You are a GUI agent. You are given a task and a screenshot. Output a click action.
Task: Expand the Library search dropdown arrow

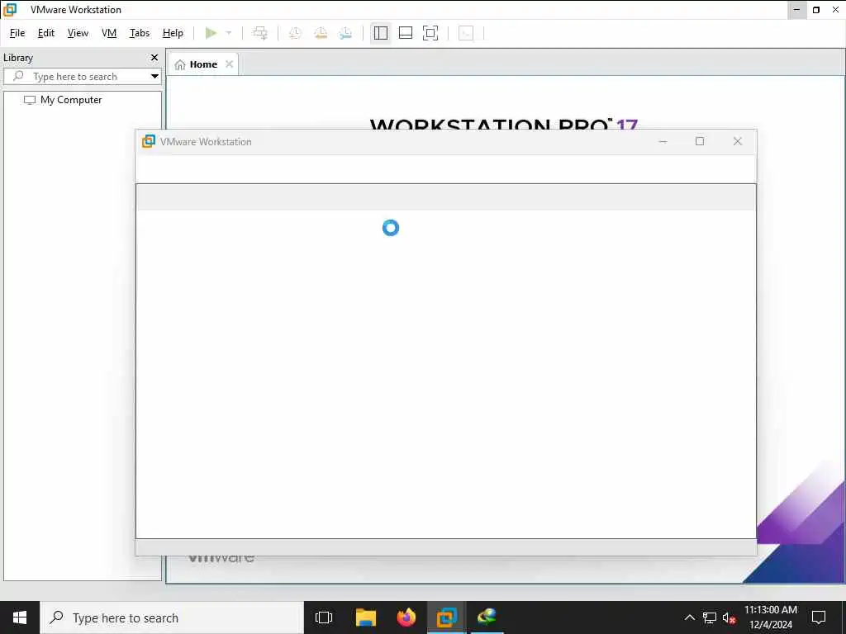click(x=154, y=77)
